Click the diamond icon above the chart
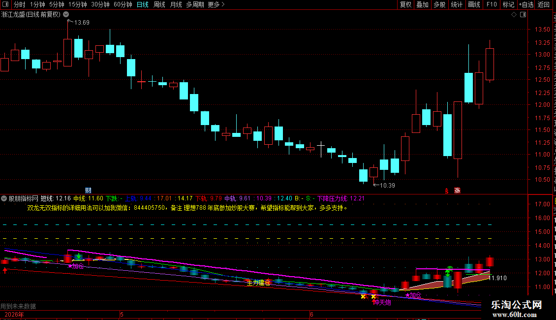This screenshot has height=320, width=556. (514, 15)
